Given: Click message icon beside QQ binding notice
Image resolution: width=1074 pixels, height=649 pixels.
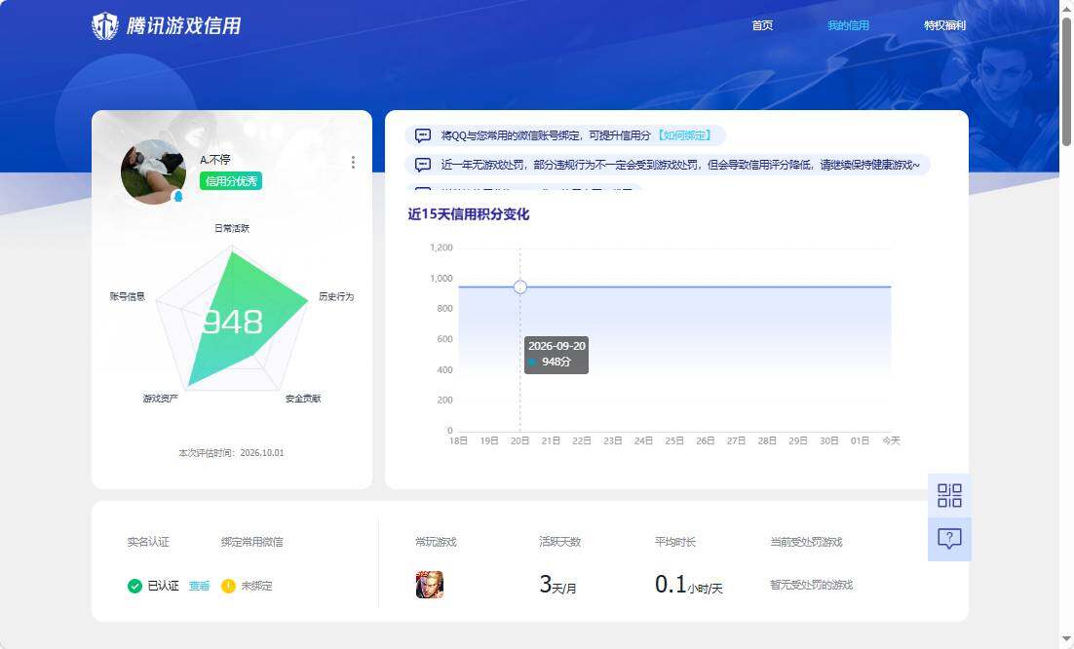Looking at the screenshot, I should [423, 135].
